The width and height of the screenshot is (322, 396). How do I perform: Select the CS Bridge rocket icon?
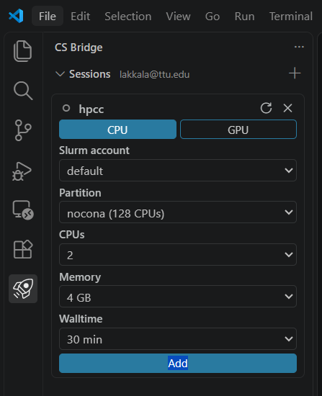point(23,289)
